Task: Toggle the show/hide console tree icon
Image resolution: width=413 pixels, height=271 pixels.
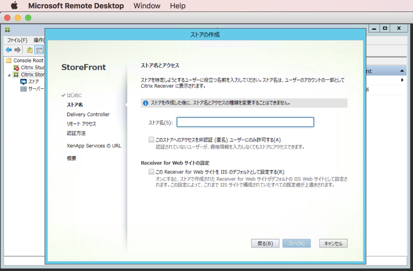Action: 39,50
